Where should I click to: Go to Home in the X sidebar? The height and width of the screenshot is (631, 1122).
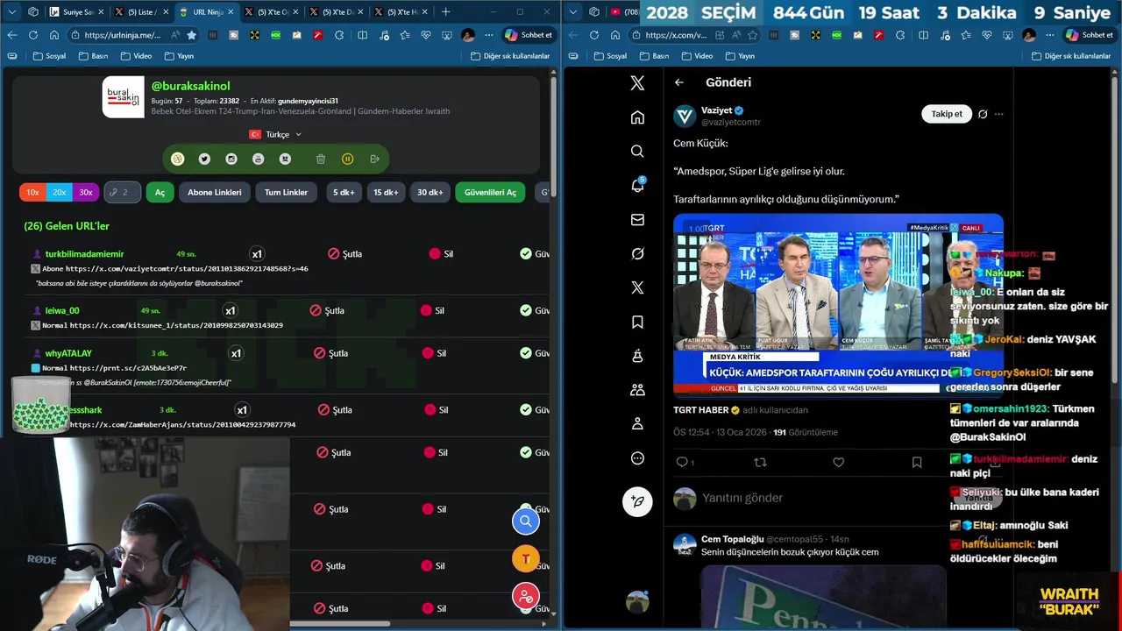coord(637,117)
